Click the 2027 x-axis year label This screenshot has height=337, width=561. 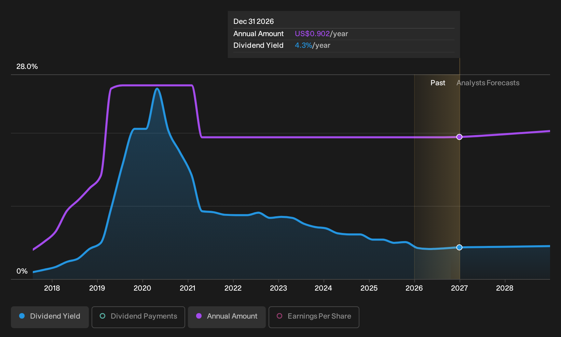coord(459,288)
